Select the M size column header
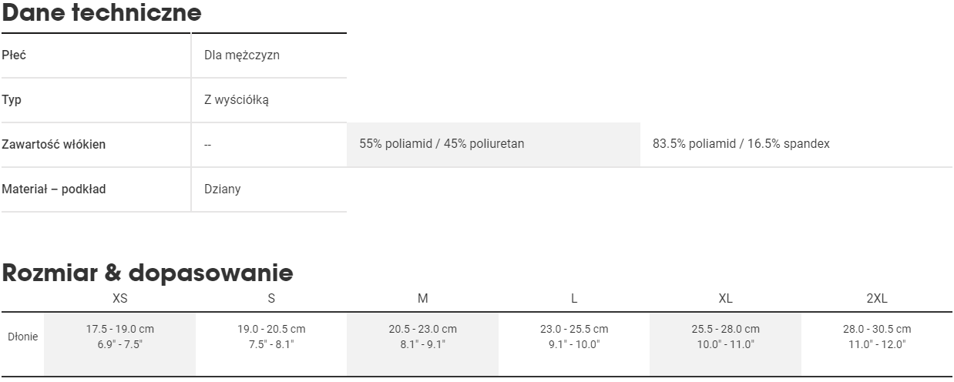Image resolution: width=954 pixels, height=382 pixels. coord(422,298)
